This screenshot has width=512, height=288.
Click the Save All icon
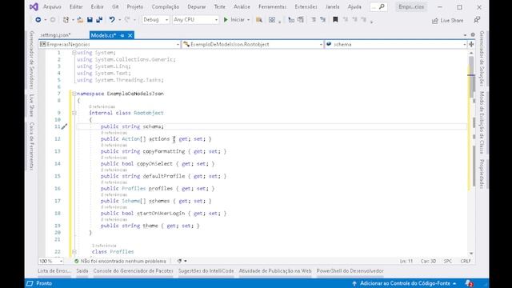[x=99, y=20]
